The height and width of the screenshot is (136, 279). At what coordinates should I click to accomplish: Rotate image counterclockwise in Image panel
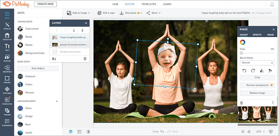tap(244, 70)
